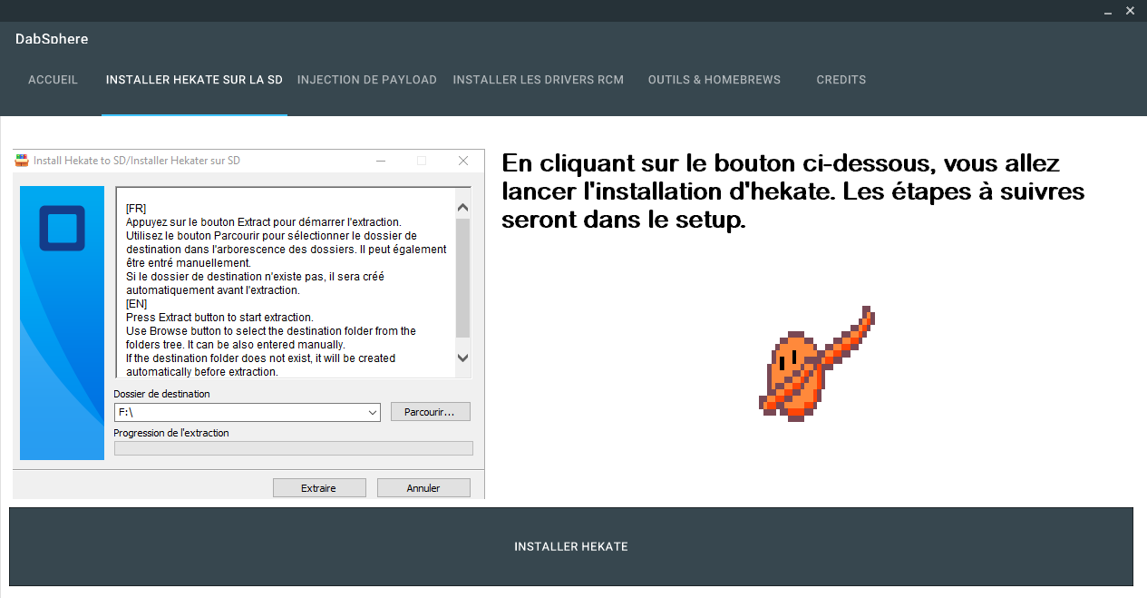The width and height of the screenshot is (1147, 598).
Task: Click the Parcourir... browse button
Action: click(x=431, y=412)
